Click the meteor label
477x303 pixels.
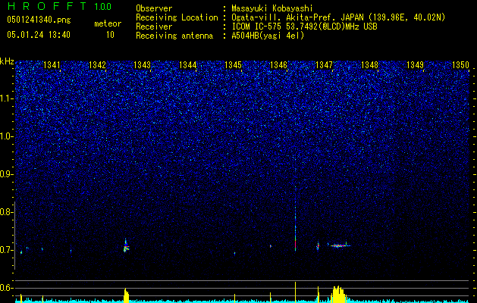108,23
